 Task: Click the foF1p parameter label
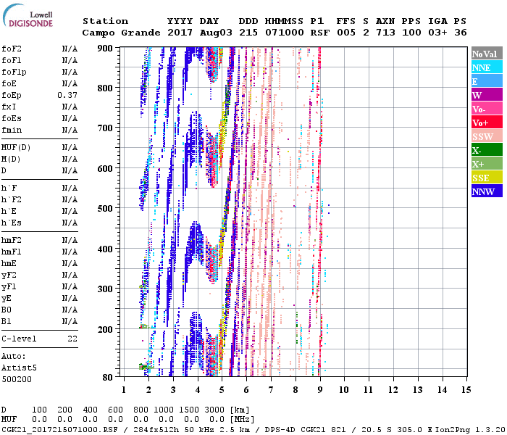[x=14, y=72]
